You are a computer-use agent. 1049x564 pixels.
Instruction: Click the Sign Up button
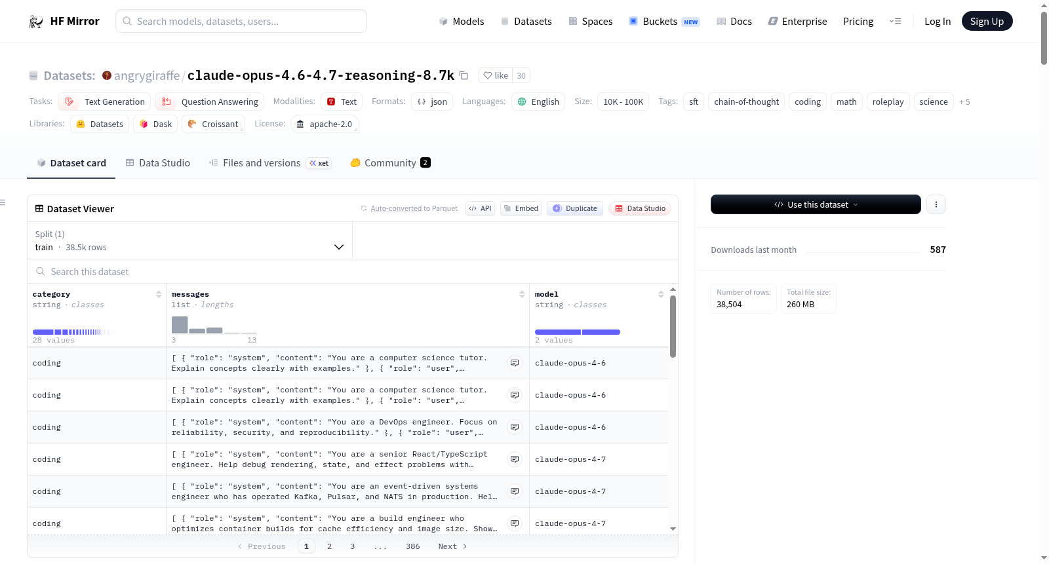coord(987,22)
